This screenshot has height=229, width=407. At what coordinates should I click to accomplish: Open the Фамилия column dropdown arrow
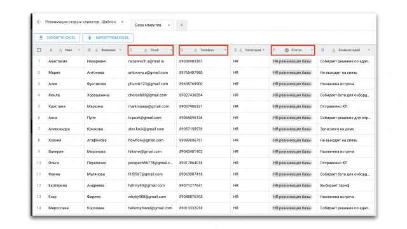(120, 50)
